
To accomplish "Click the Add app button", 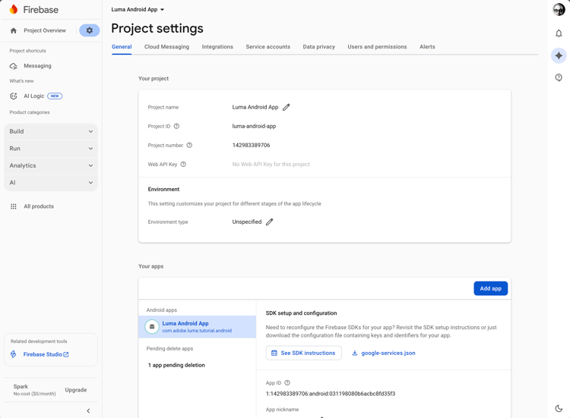I will (490, 288).
